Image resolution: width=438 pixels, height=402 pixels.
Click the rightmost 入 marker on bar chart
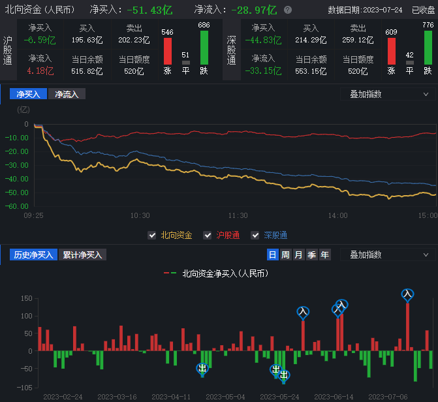coord(407,295)
